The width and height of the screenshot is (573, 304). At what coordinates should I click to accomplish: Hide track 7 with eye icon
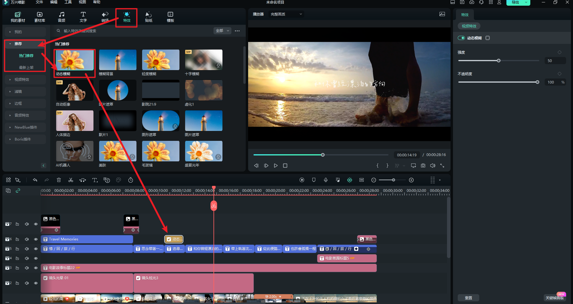click(36, 224)
